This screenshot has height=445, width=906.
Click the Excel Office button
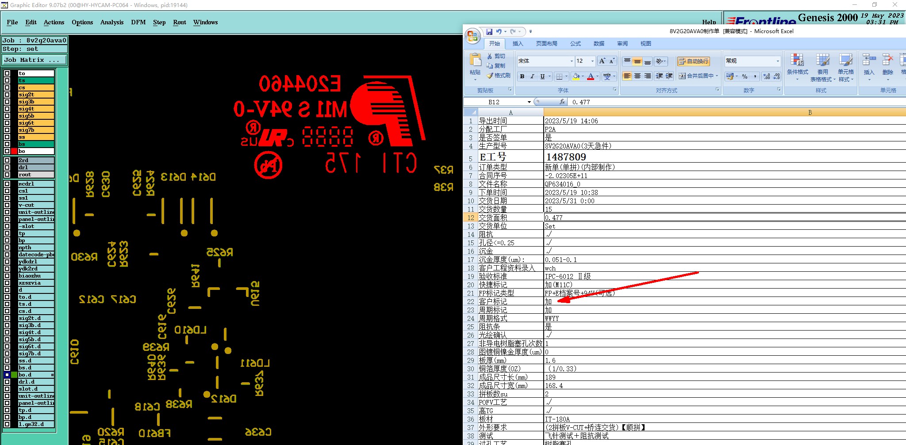point(472,36)
